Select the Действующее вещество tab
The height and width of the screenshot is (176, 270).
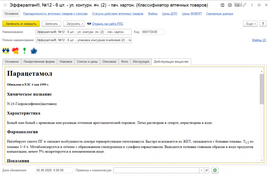171,62
